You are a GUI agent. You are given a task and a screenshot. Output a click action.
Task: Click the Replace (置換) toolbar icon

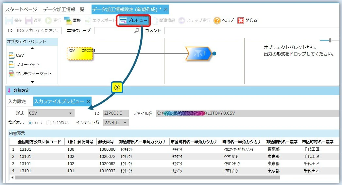point(68,21)
